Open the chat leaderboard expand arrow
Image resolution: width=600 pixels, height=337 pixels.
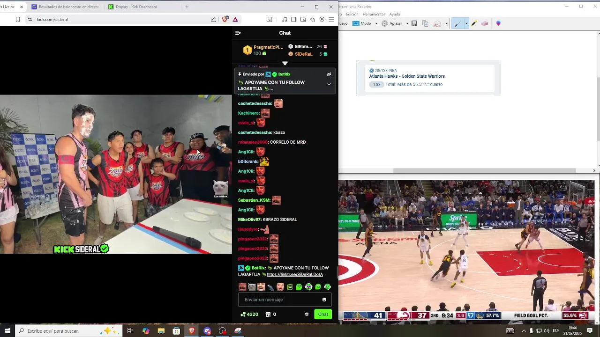point(285,63)
